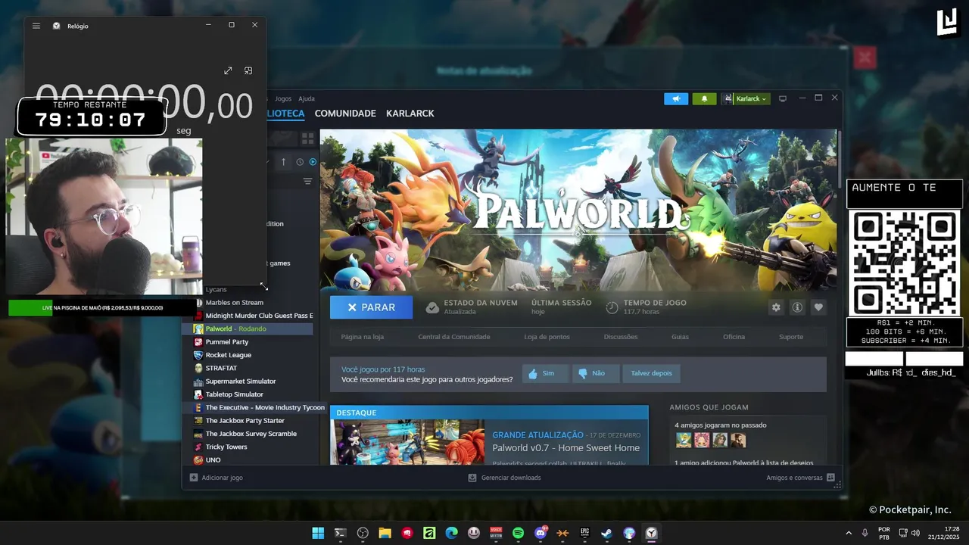Click the sort-order arrow in library sidebar
Screen dimensions: 969x545
[x=284, y=162]
